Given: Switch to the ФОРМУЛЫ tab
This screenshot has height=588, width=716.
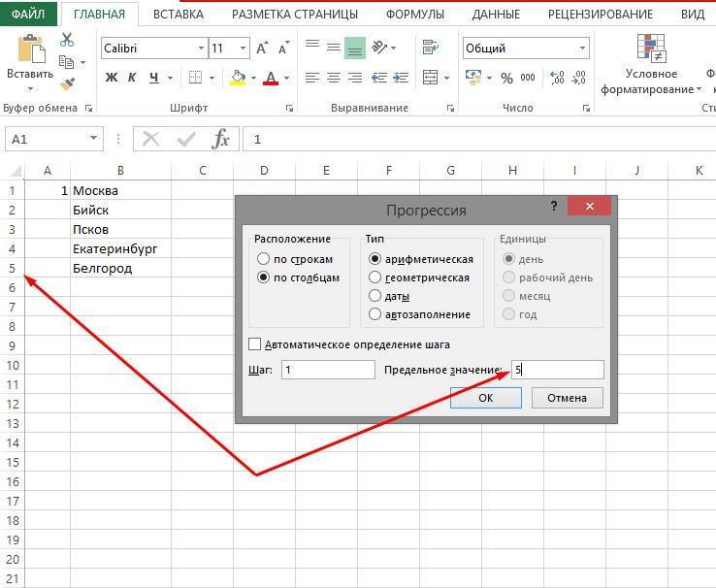Looking at the screenshot, I should 415,15.
